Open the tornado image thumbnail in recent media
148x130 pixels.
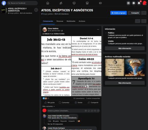[135, 67]
